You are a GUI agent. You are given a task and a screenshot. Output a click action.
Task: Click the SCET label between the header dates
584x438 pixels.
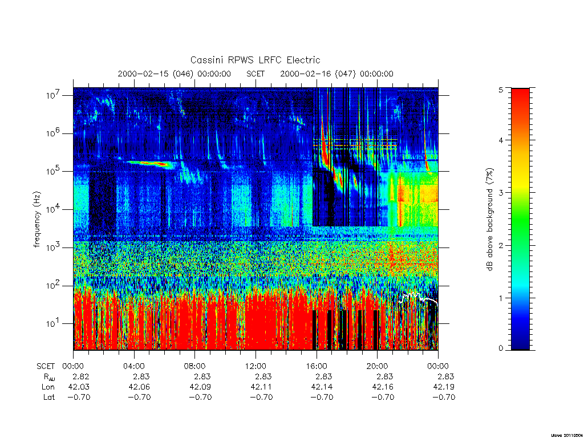pyautogui.click(x=255, y=74)
